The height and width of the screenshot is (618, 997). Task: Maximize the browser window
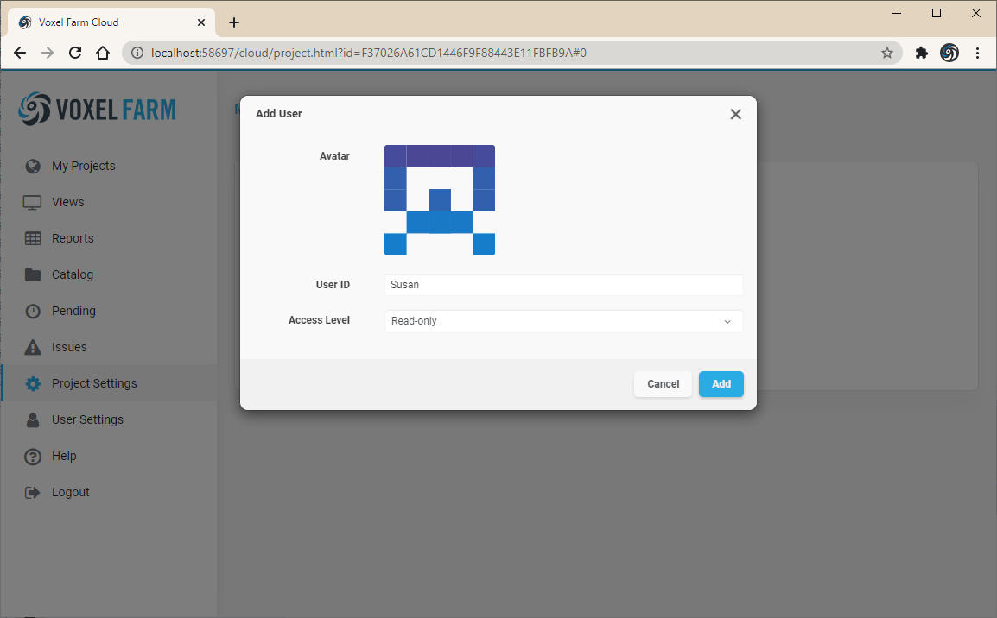pyautogui.click(x=936, y=13)
